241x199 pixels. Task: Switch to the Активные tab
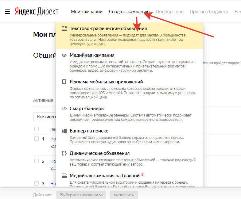43,100
